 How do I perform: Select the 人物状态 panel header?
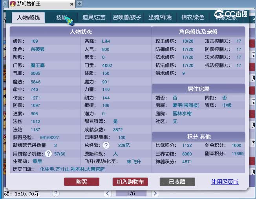pyautogui.click(x=81, y=32)
